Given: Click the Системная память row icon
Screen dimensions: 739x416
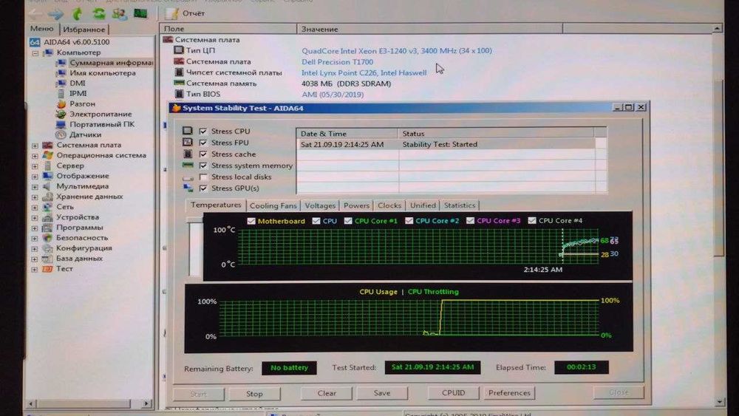Looking at the screenshot, I should [179, 83].
